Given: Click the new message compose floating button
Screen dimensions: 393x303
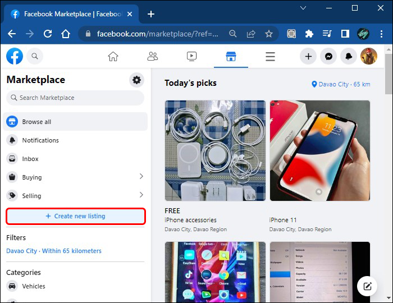Looking at the screenshot, I should (367, 286).
